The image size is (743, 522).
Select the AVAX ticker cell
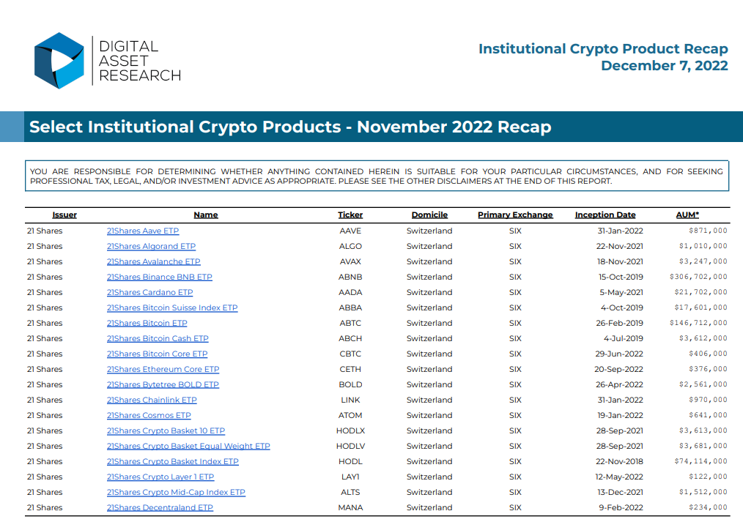tap(350, 261)
